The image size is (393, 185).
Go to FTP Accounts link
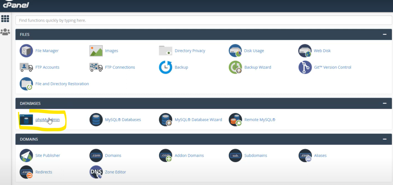pyautogui.click(x=47, y=67)
